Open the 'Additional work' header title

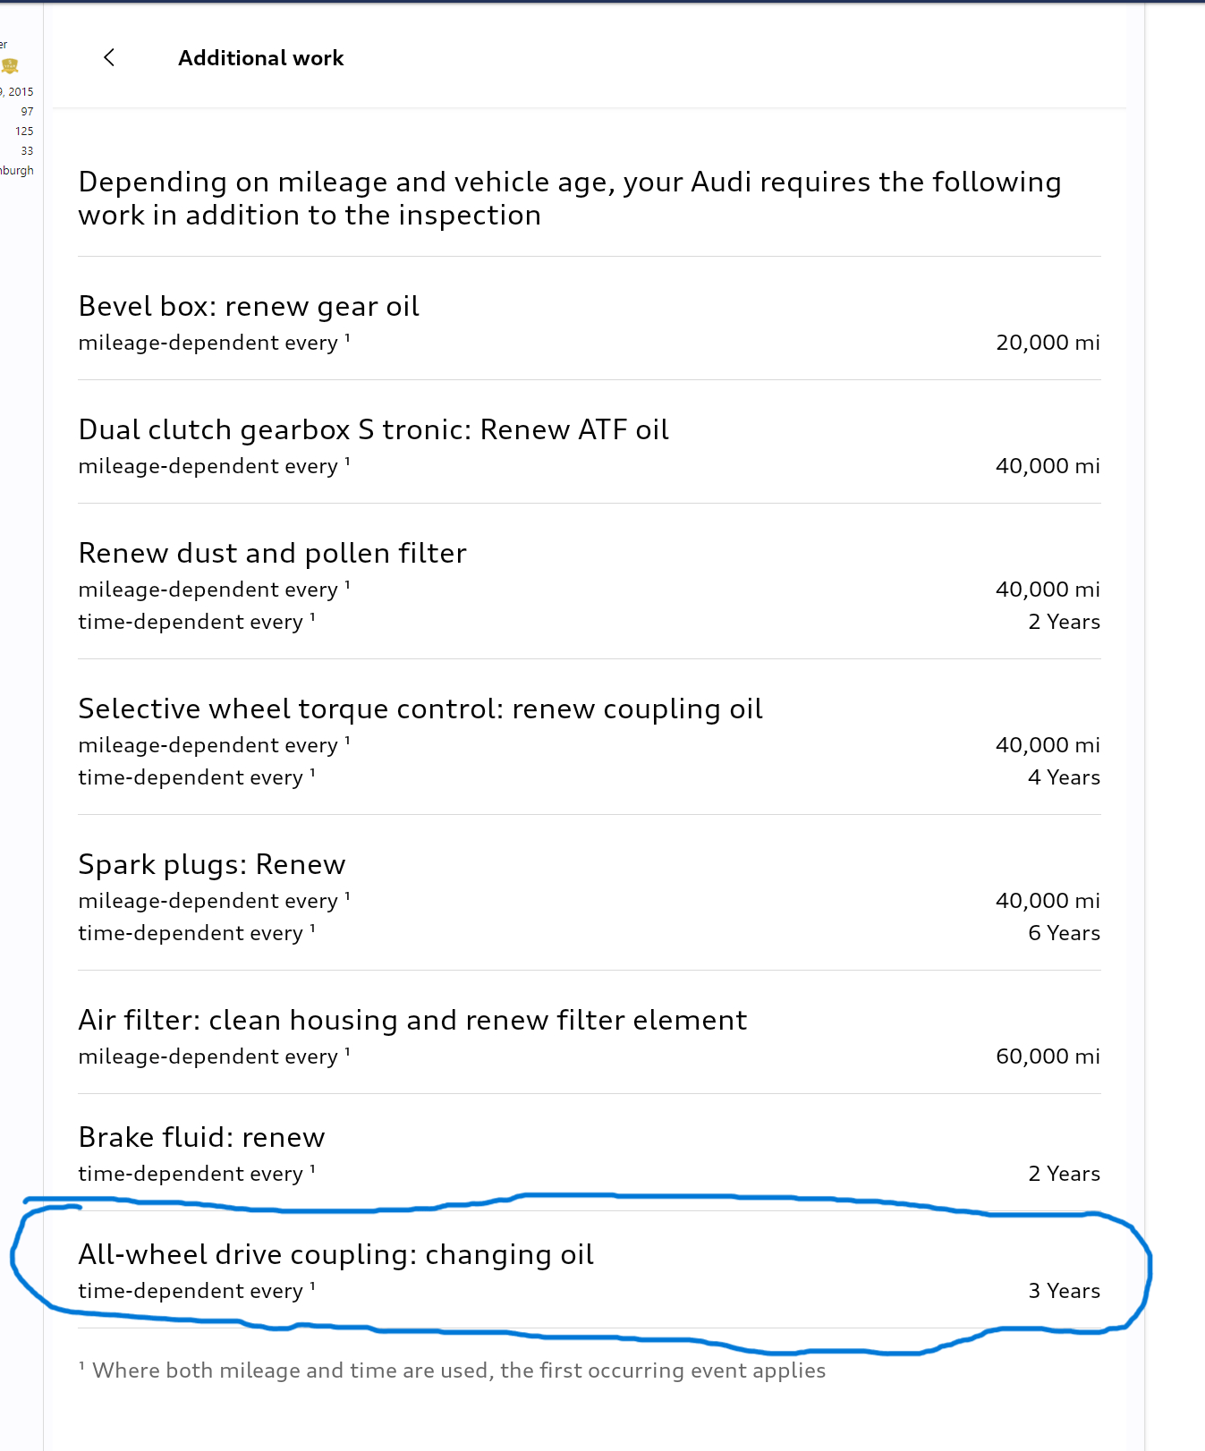260,57
